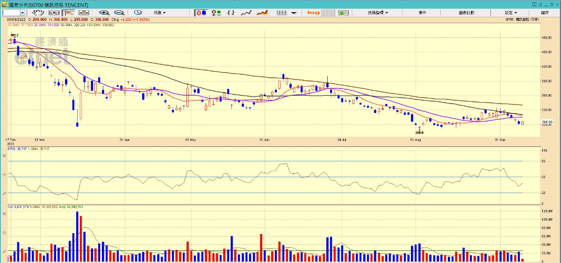Move the RSI panel using drag handle
The height and width of the screenshot is (263, 561).
coord(4,174)
